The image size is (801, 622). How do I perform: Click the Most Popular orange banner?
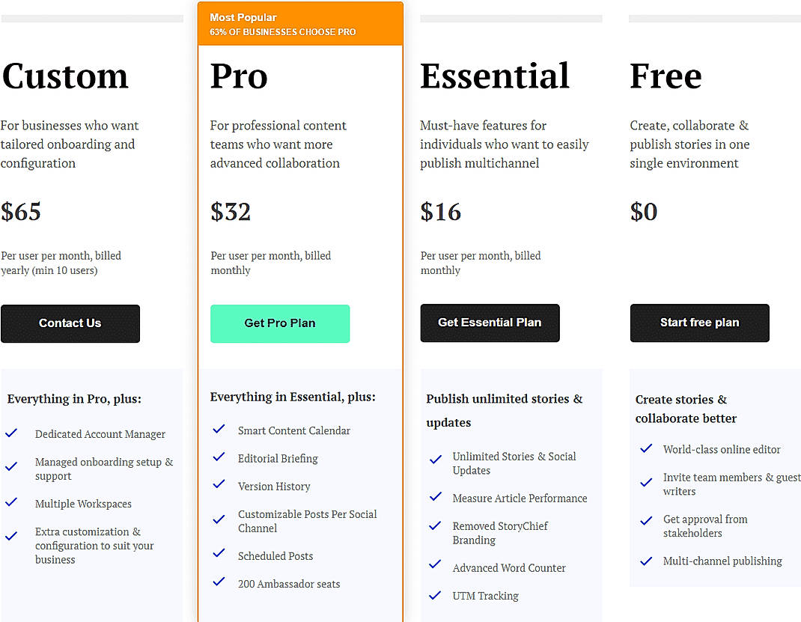[300, 24]
